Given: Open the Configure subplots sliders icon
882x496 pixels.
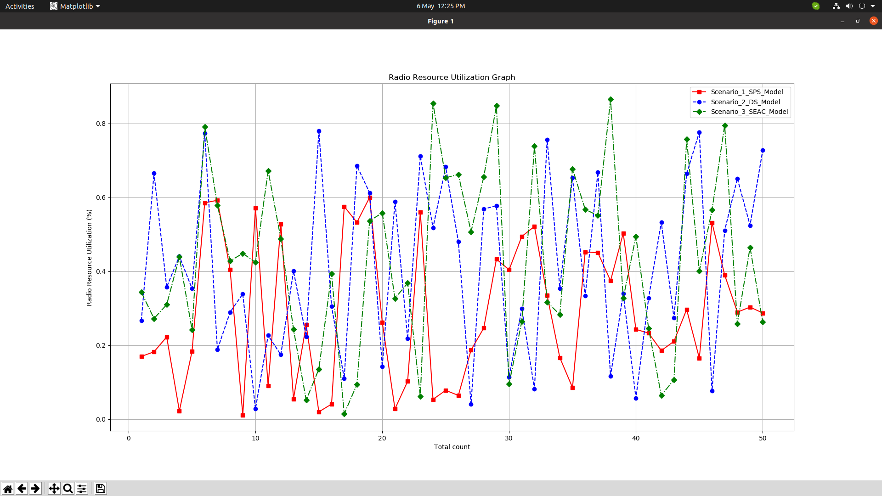Looking at the screenshot, I should click(x=82, y=489).
